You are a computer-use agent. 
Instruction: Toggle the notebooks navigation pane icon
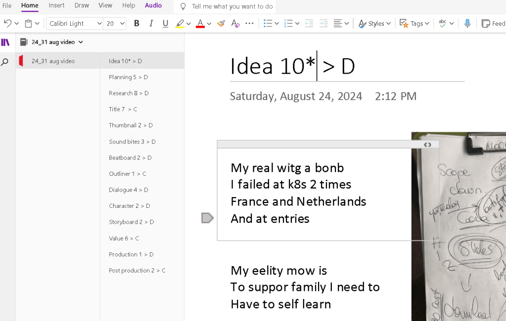[x=5, y=42]
